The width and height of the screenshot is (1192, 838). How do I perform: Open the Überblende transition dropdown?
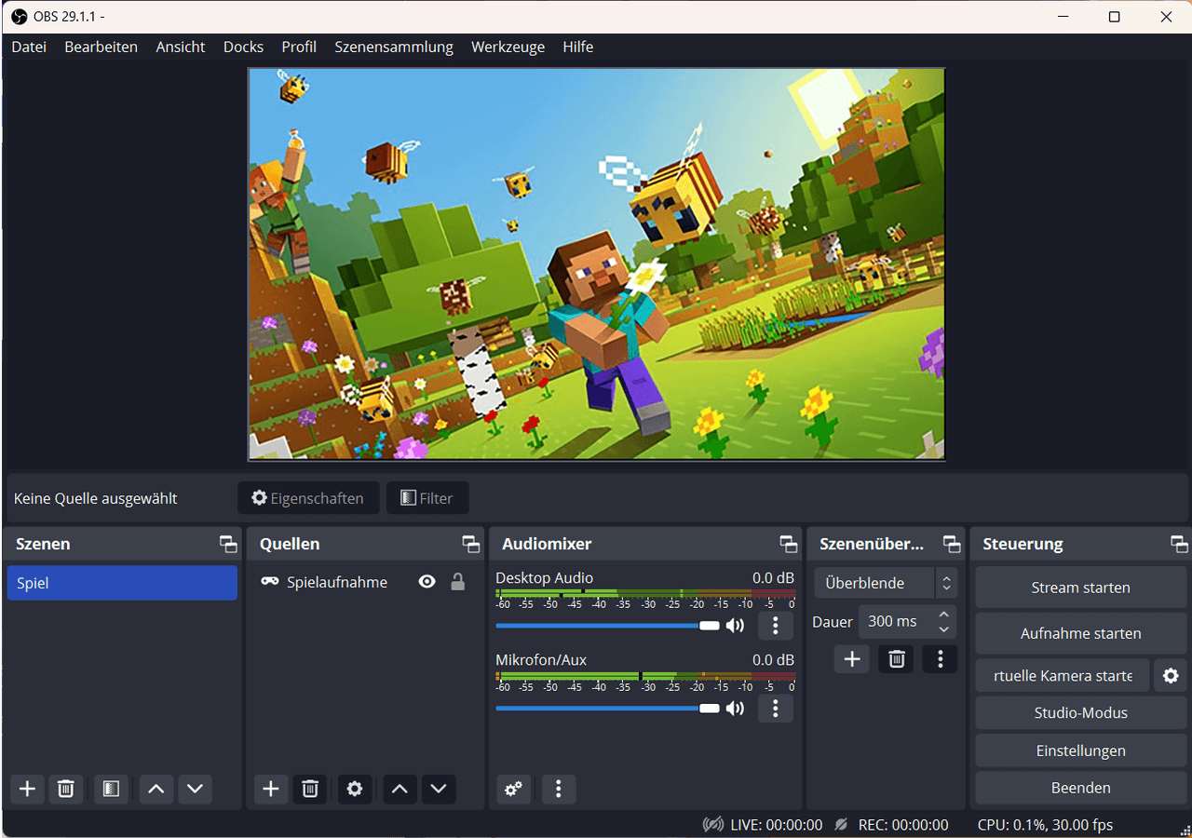pos(886,583)
